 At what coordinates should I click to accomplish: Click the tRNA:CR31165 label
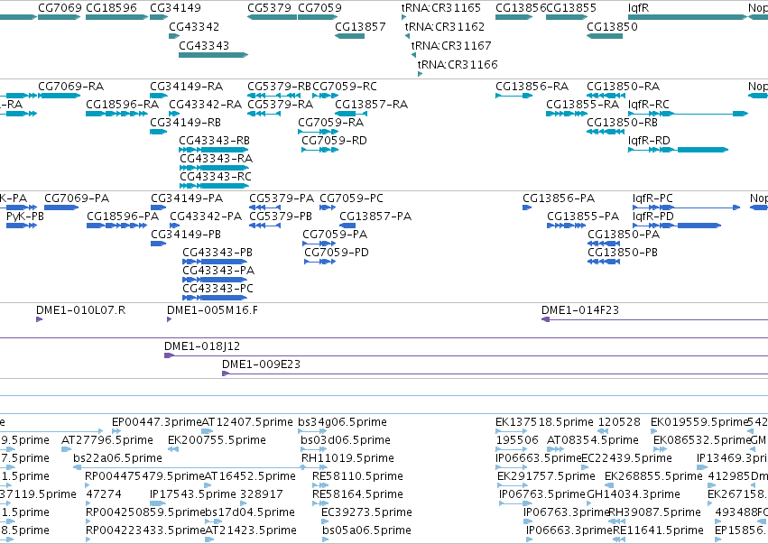pos(441,8)
